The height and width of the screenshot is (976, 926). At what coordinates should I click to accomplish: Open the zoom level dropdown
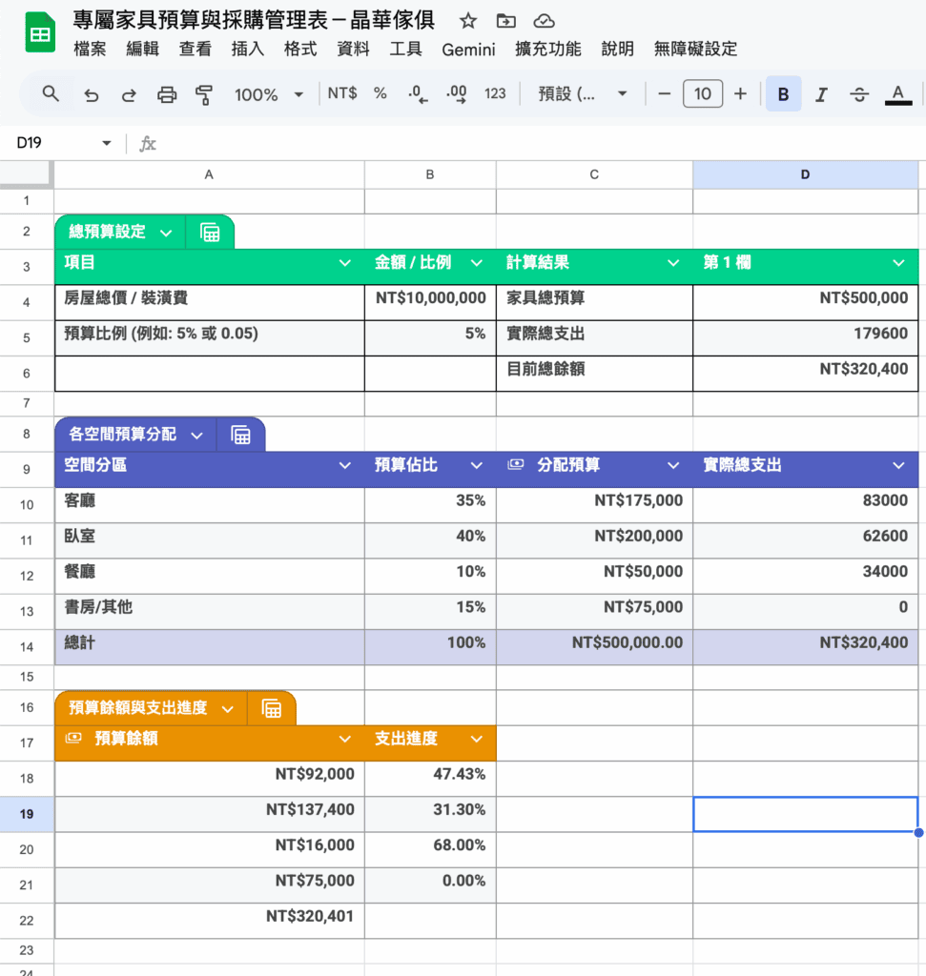[x=268, y=94]
